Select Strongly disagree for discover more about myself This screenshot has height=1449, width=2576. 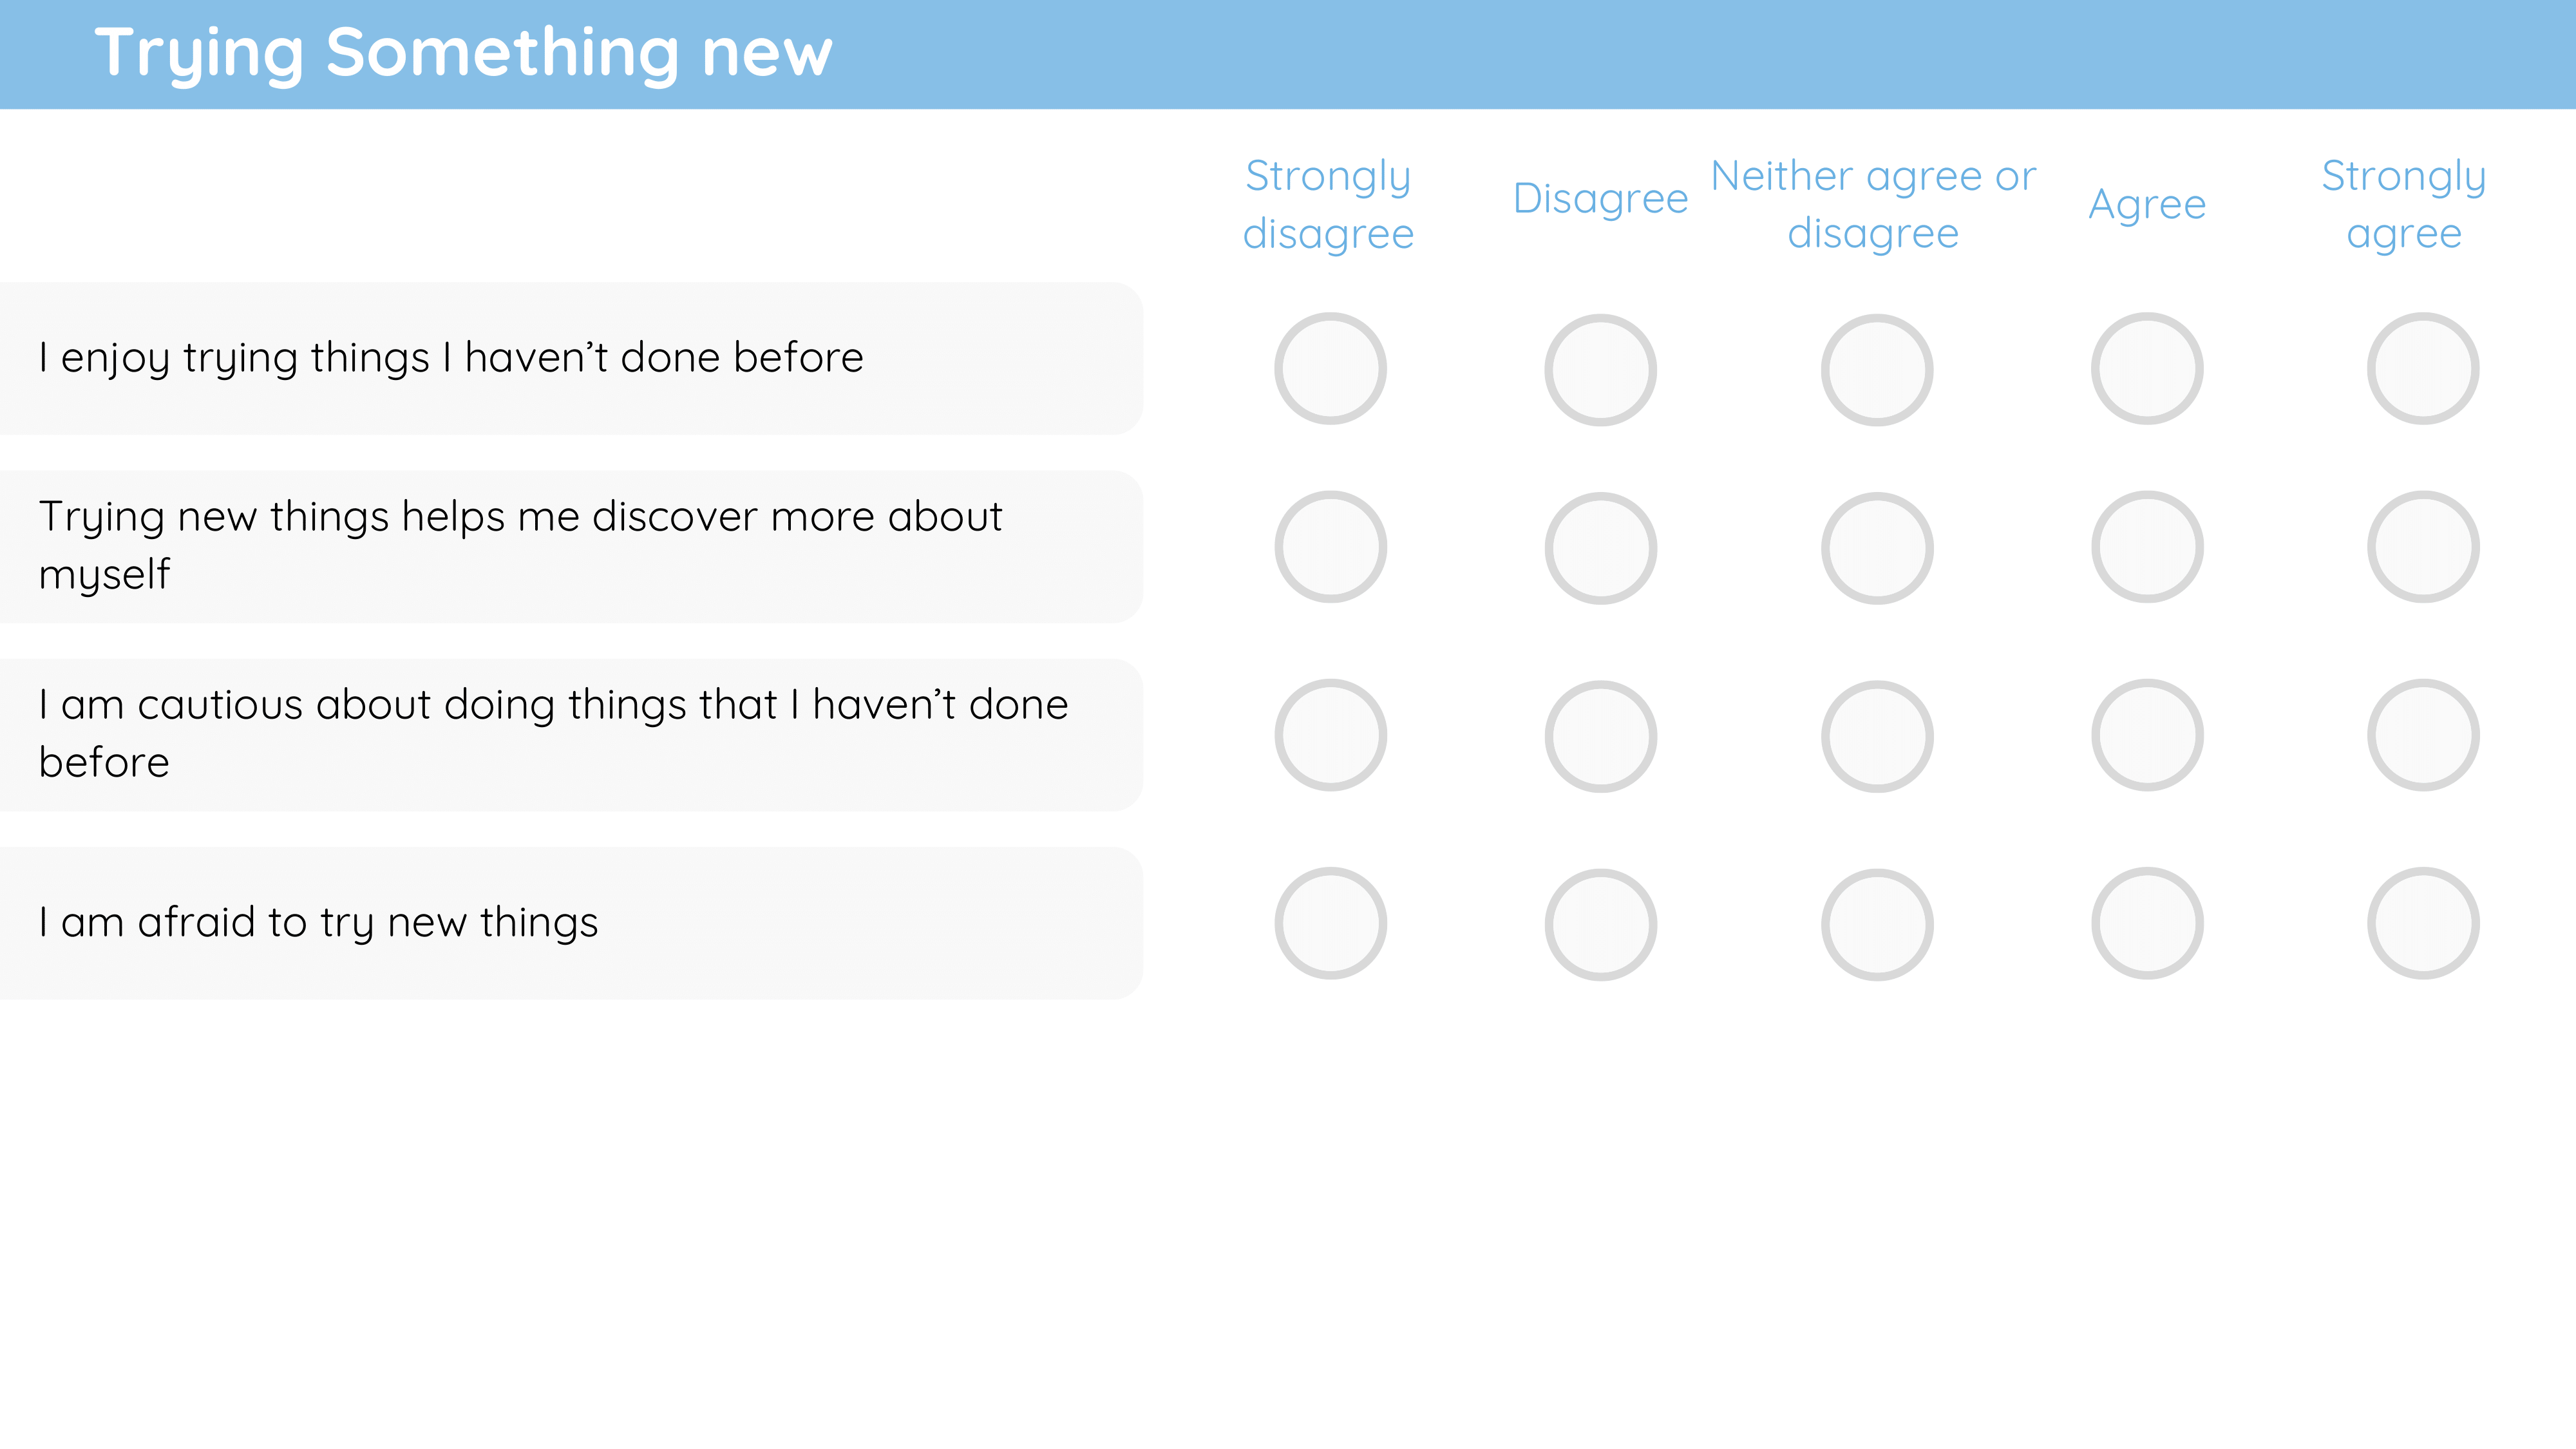click(x=1330, y=547)
